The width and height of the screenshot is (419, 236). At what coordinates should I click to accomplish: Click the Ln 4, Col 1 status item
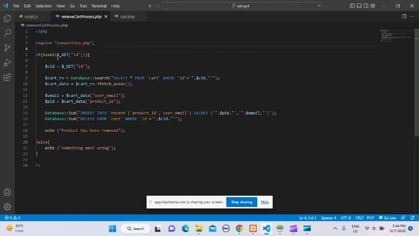pyautogui.click(x=308, y=218)
